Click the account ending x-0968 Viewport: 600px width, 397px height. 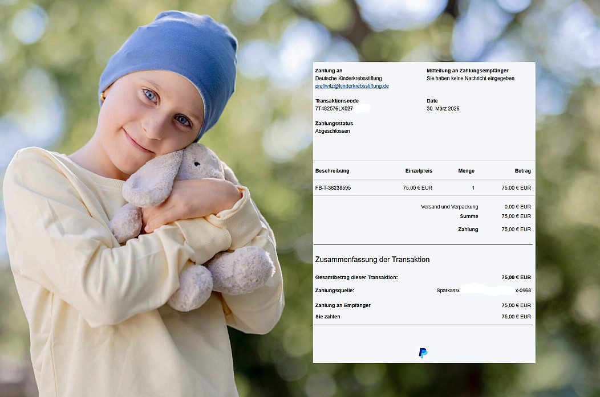pyautogui.click(x=522, y=290)
